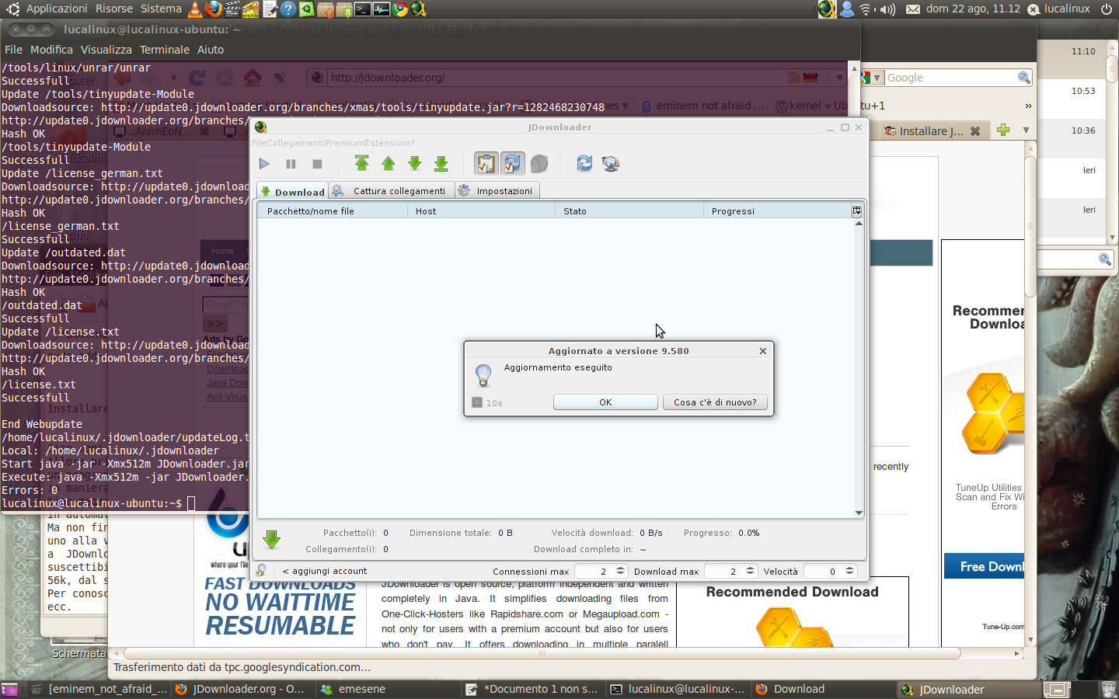Click the "Free Download" banner button

click(x=985, y=566)
